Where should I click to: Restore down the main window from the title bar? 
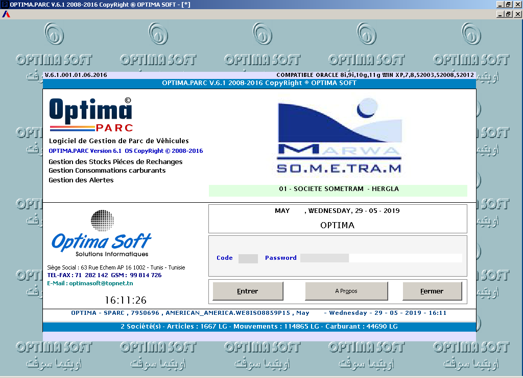point(508,4)
